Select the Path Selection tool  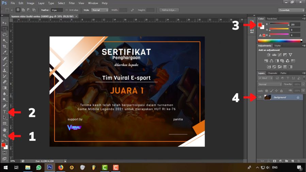tap(4, 118)
